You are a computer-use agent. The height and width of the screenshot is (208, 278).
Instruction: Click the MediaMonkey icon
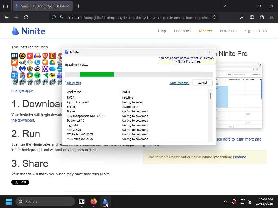click(x=30, y=69)
